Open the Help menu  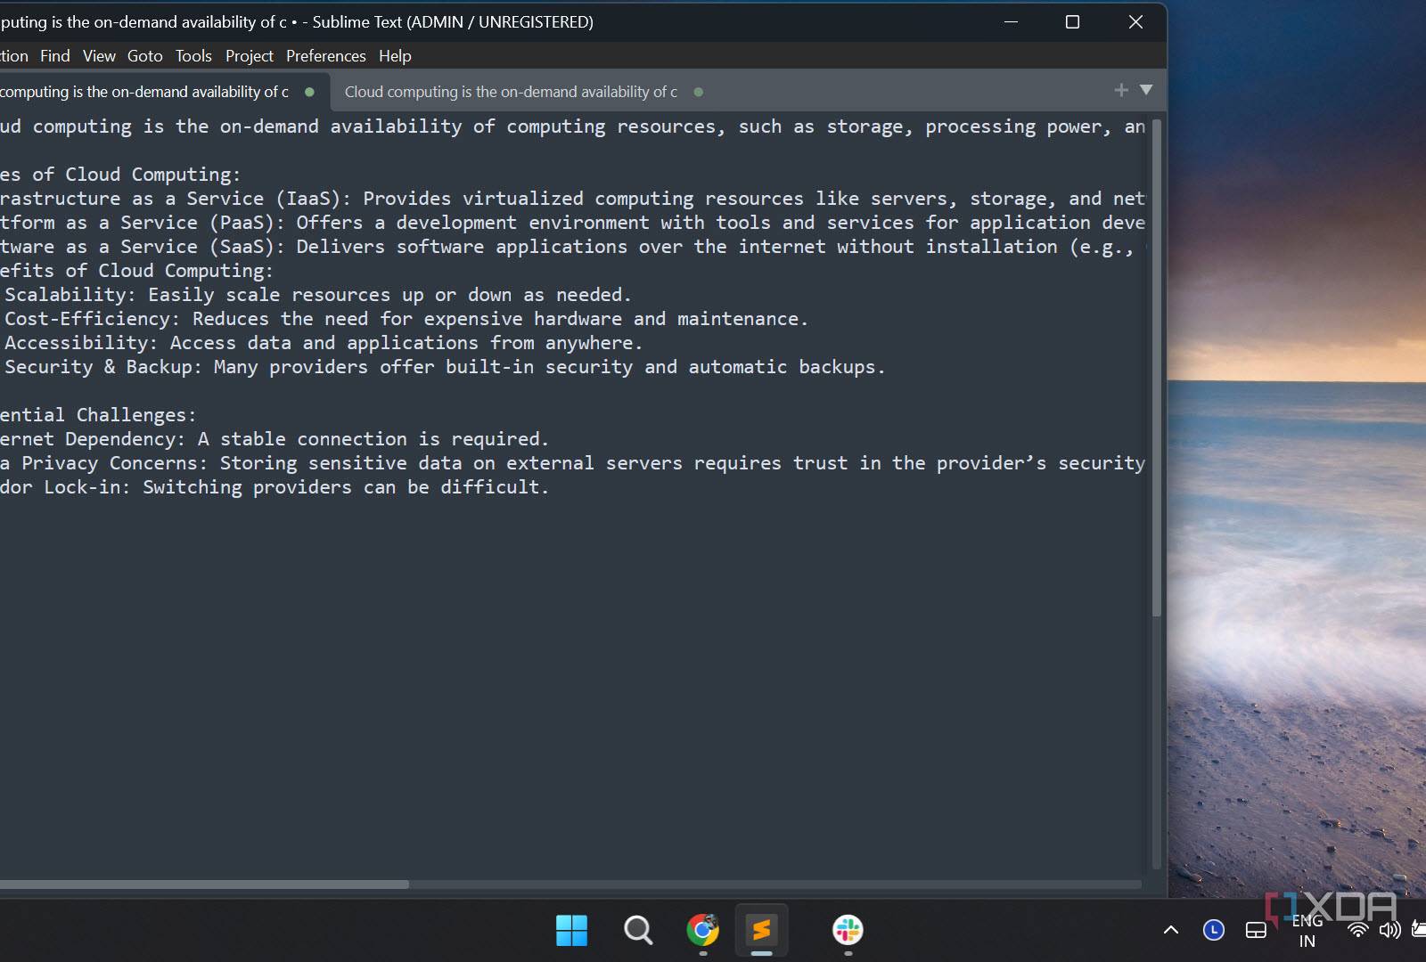tap(395, 56)
